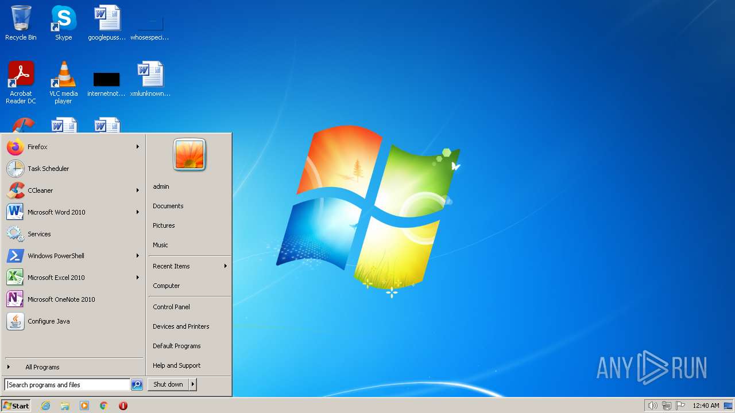Click the user account picture
This screenshot has height=413, width=735.
[189, 155]
